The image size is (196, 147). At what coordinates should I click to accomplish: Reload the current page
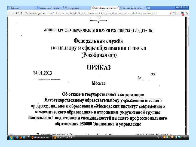point(17,13)
